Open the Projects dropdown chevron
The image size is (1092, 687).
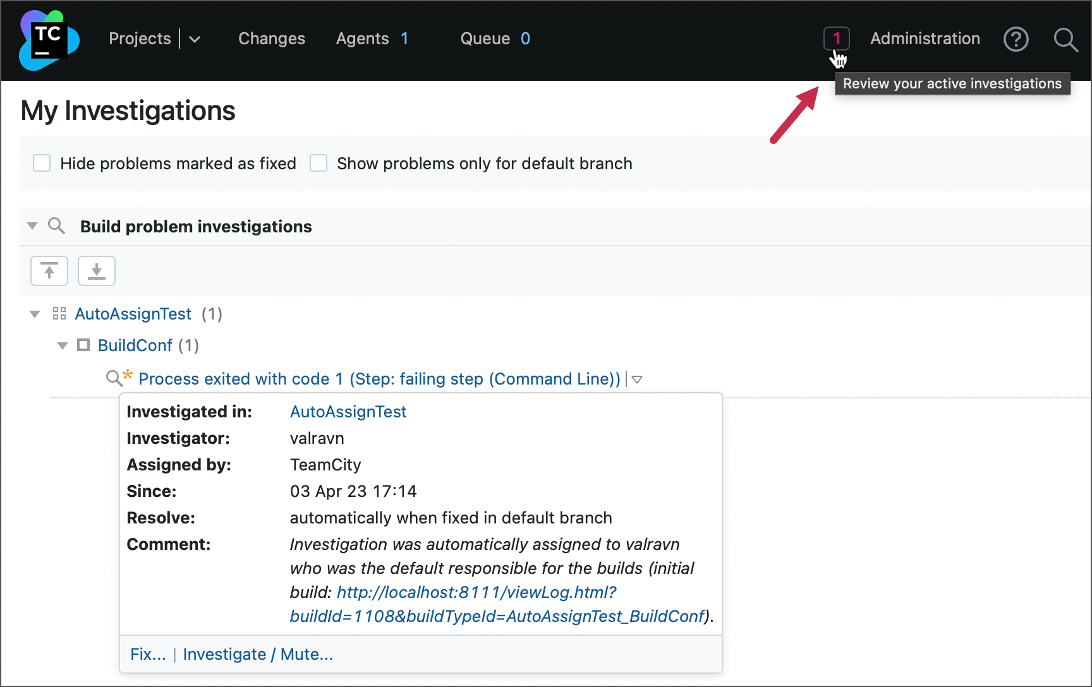pos(195,39)
